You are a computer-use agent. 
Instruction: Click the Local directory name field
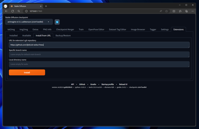pyautogui.click(x=99, y=64)
